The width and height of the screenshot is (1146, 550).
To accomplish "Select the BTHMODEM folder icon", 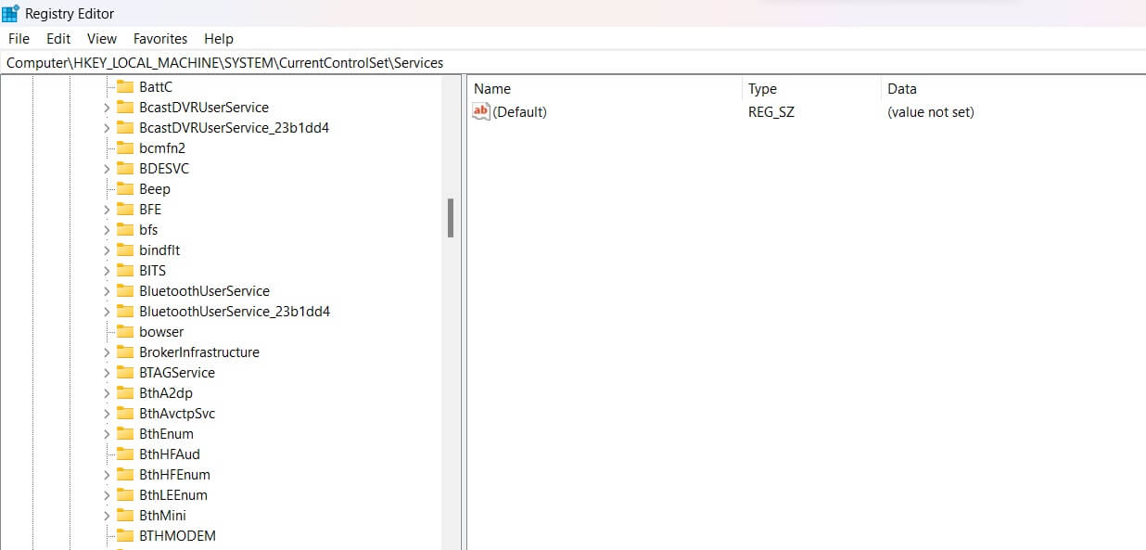I will pyautogui.click(x=126, y=535).
